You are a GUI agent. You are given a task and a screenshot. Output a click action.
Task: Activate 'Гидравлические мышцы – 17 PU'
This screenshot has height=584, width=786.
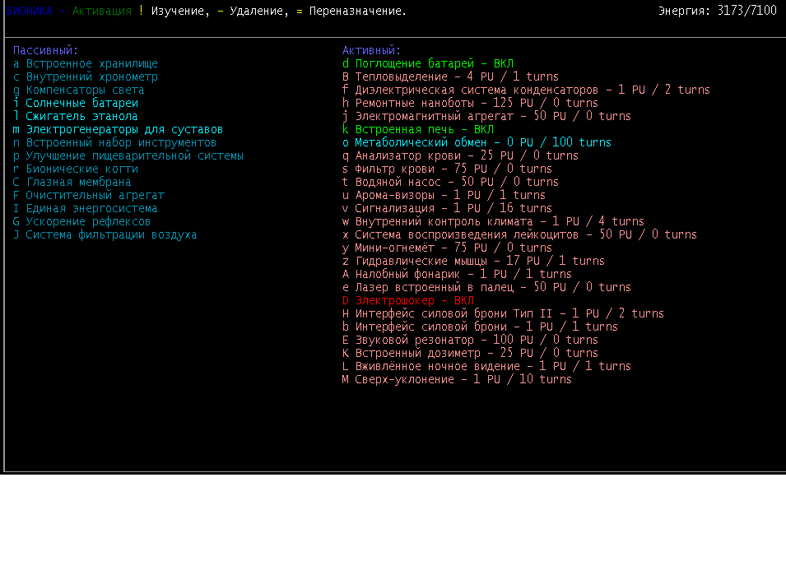click(473, 261)
